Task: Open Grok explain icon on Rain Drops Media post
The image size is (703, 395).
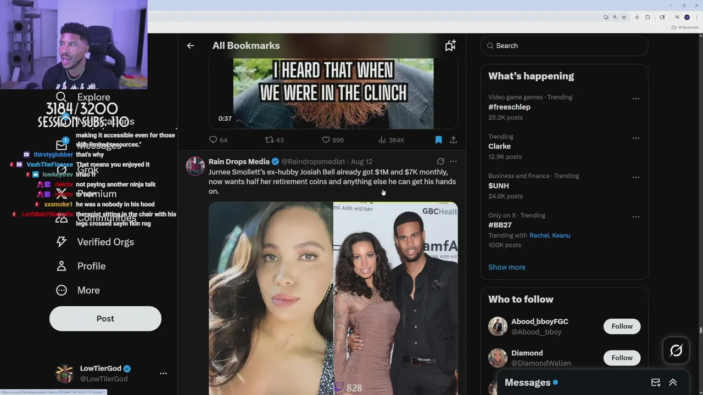Action: [x=440, y=161]
